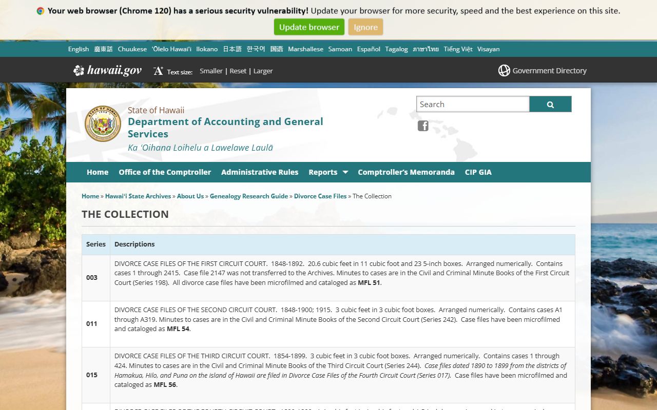Switch language to Español
This screenshot has height=410, width=657.
(369, 49)
